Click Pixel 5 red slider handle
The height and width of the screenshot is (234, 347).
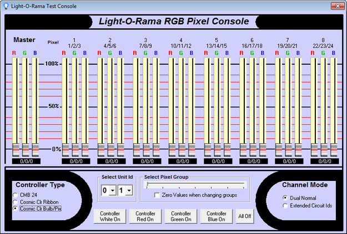(208, 150)
